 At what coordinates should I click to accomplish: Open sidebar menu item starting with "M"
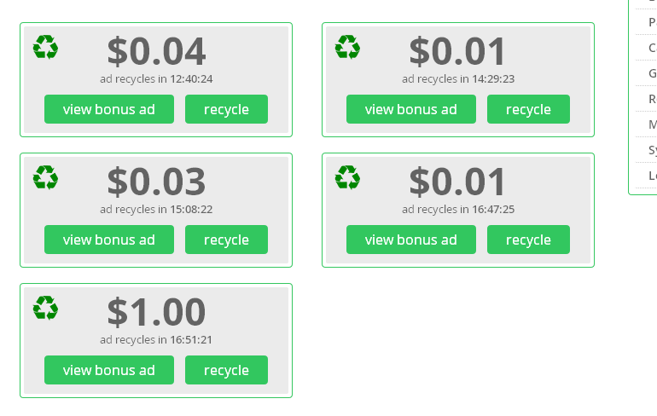[653, 124]
